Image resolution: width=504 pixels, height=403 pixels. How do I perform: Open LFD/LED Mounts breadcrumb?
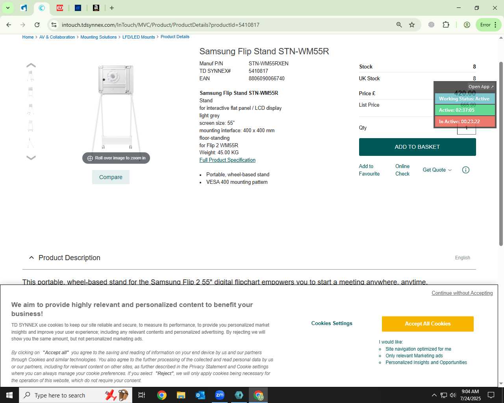click(139, 37)
